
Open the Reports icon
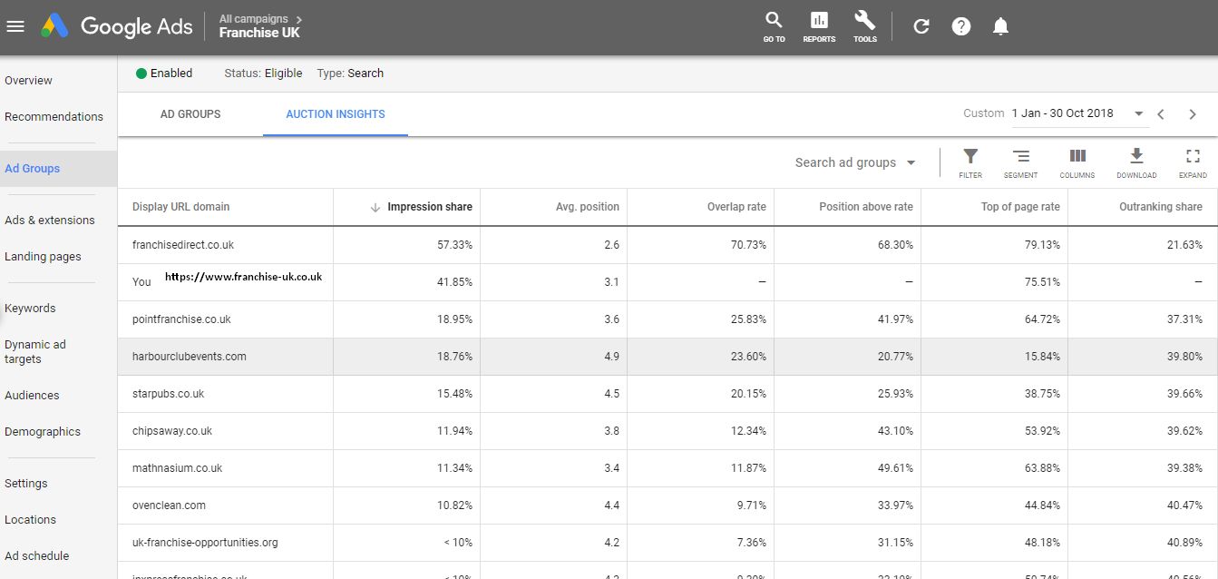tap(819, 25)
